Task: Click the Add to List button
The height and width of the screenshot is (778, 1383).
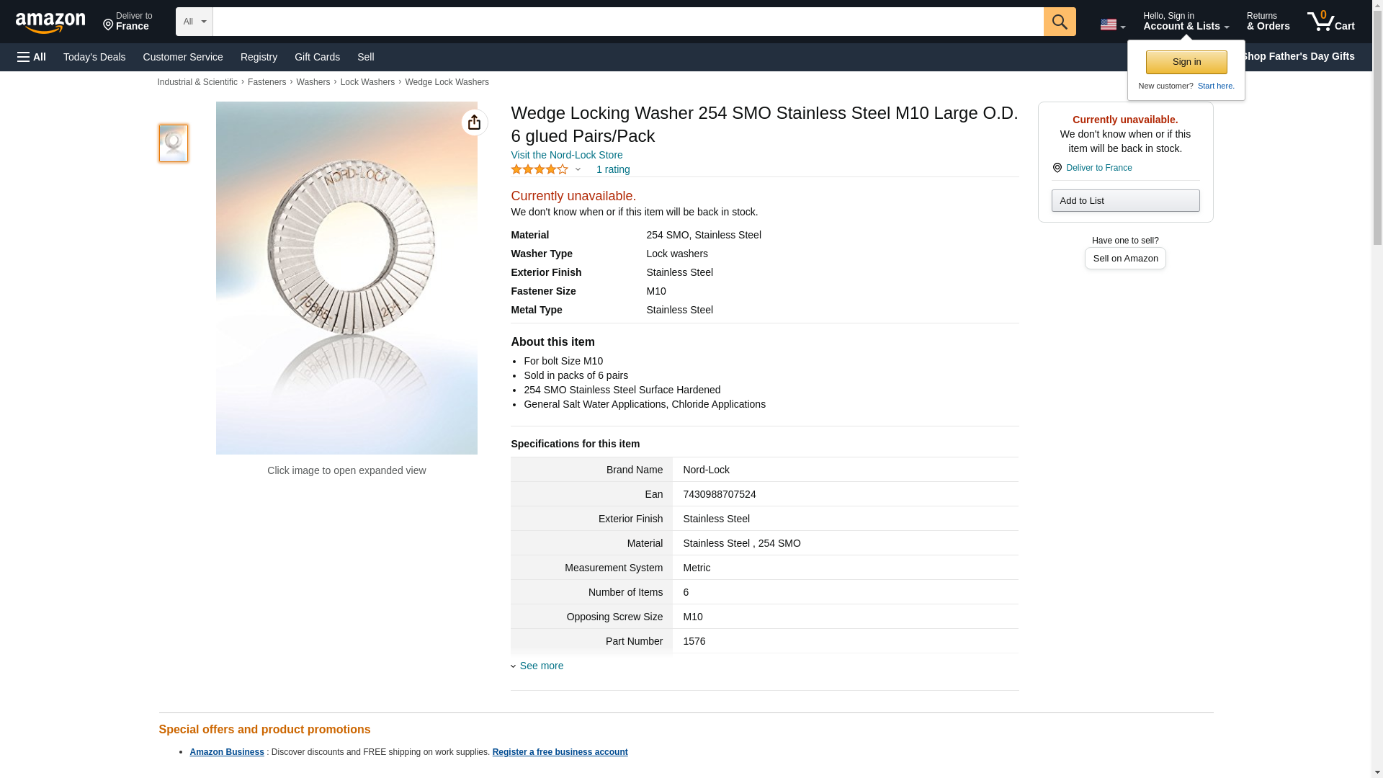Action: 1124,200
